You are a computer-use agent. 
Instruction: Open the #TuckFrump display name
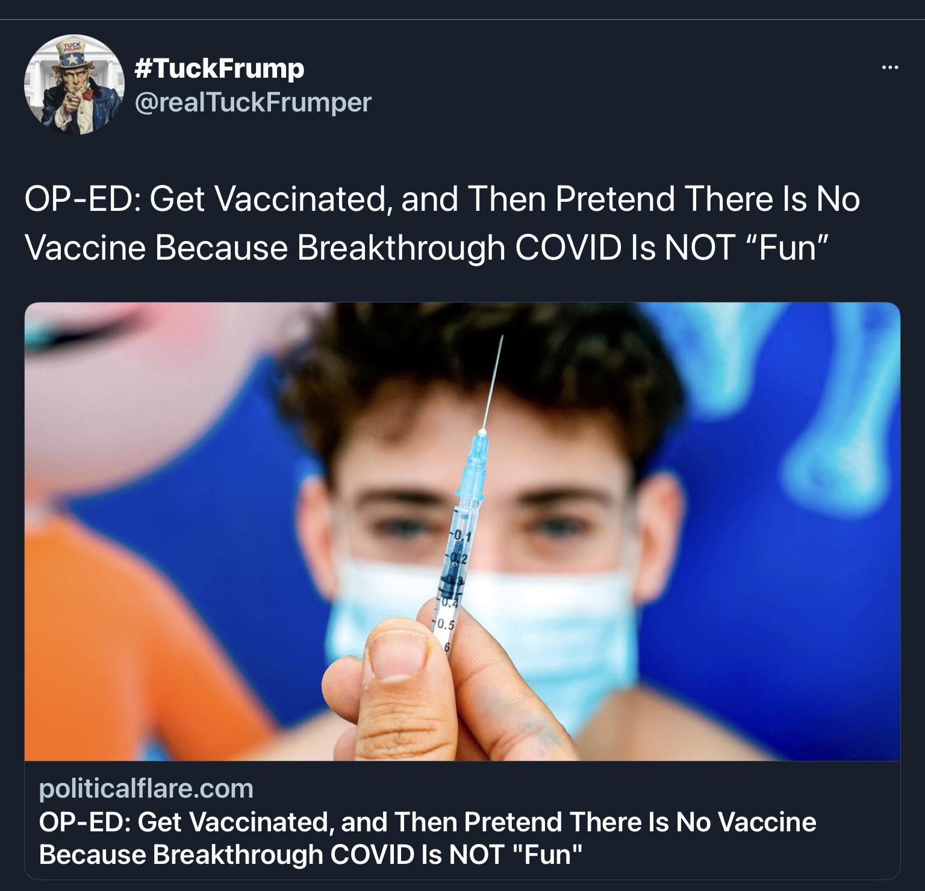click(x=220, y=68)
